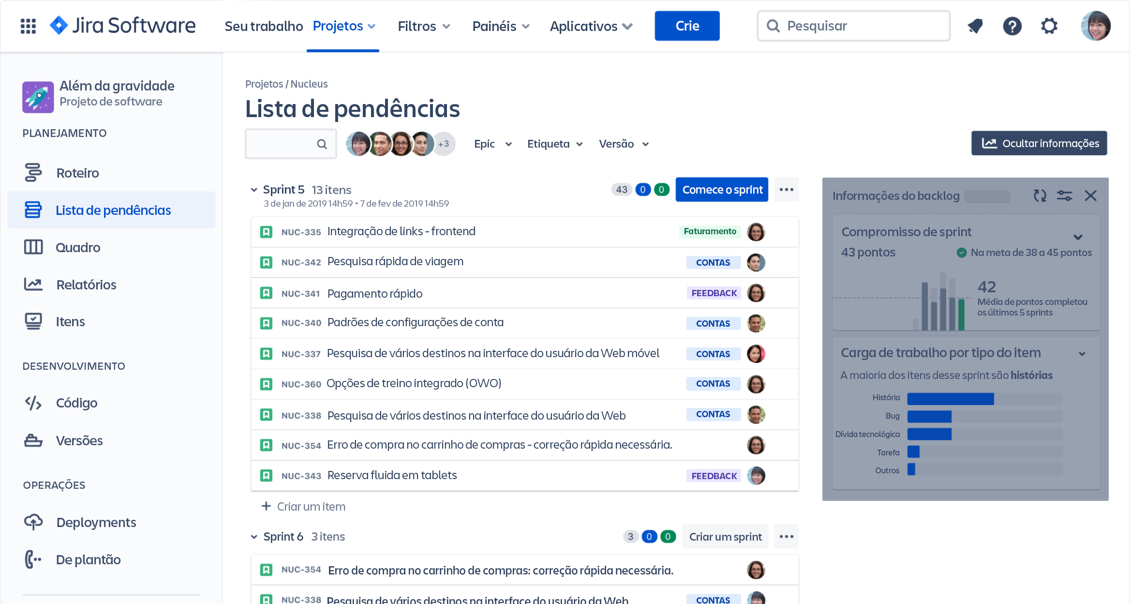
Task: Open the Versão filter dropdown
Action: coord(623,144)
